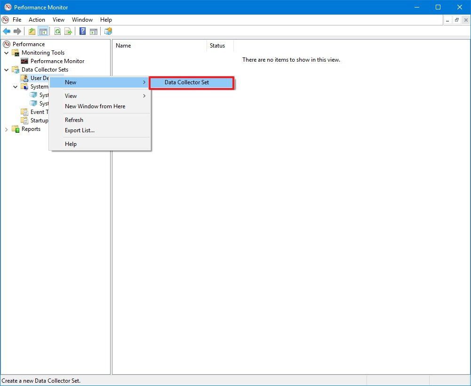Click the Forward navigation arrow on the toolbar

[x=17, y=31]
